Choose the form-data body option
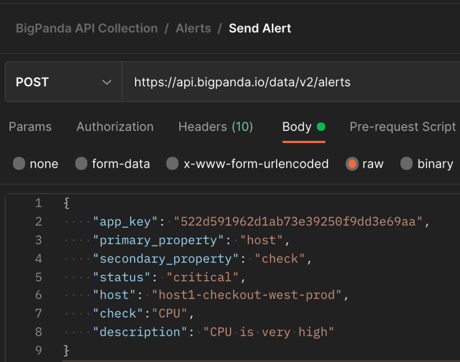This screenshot has width=460, height=362. 81,164
